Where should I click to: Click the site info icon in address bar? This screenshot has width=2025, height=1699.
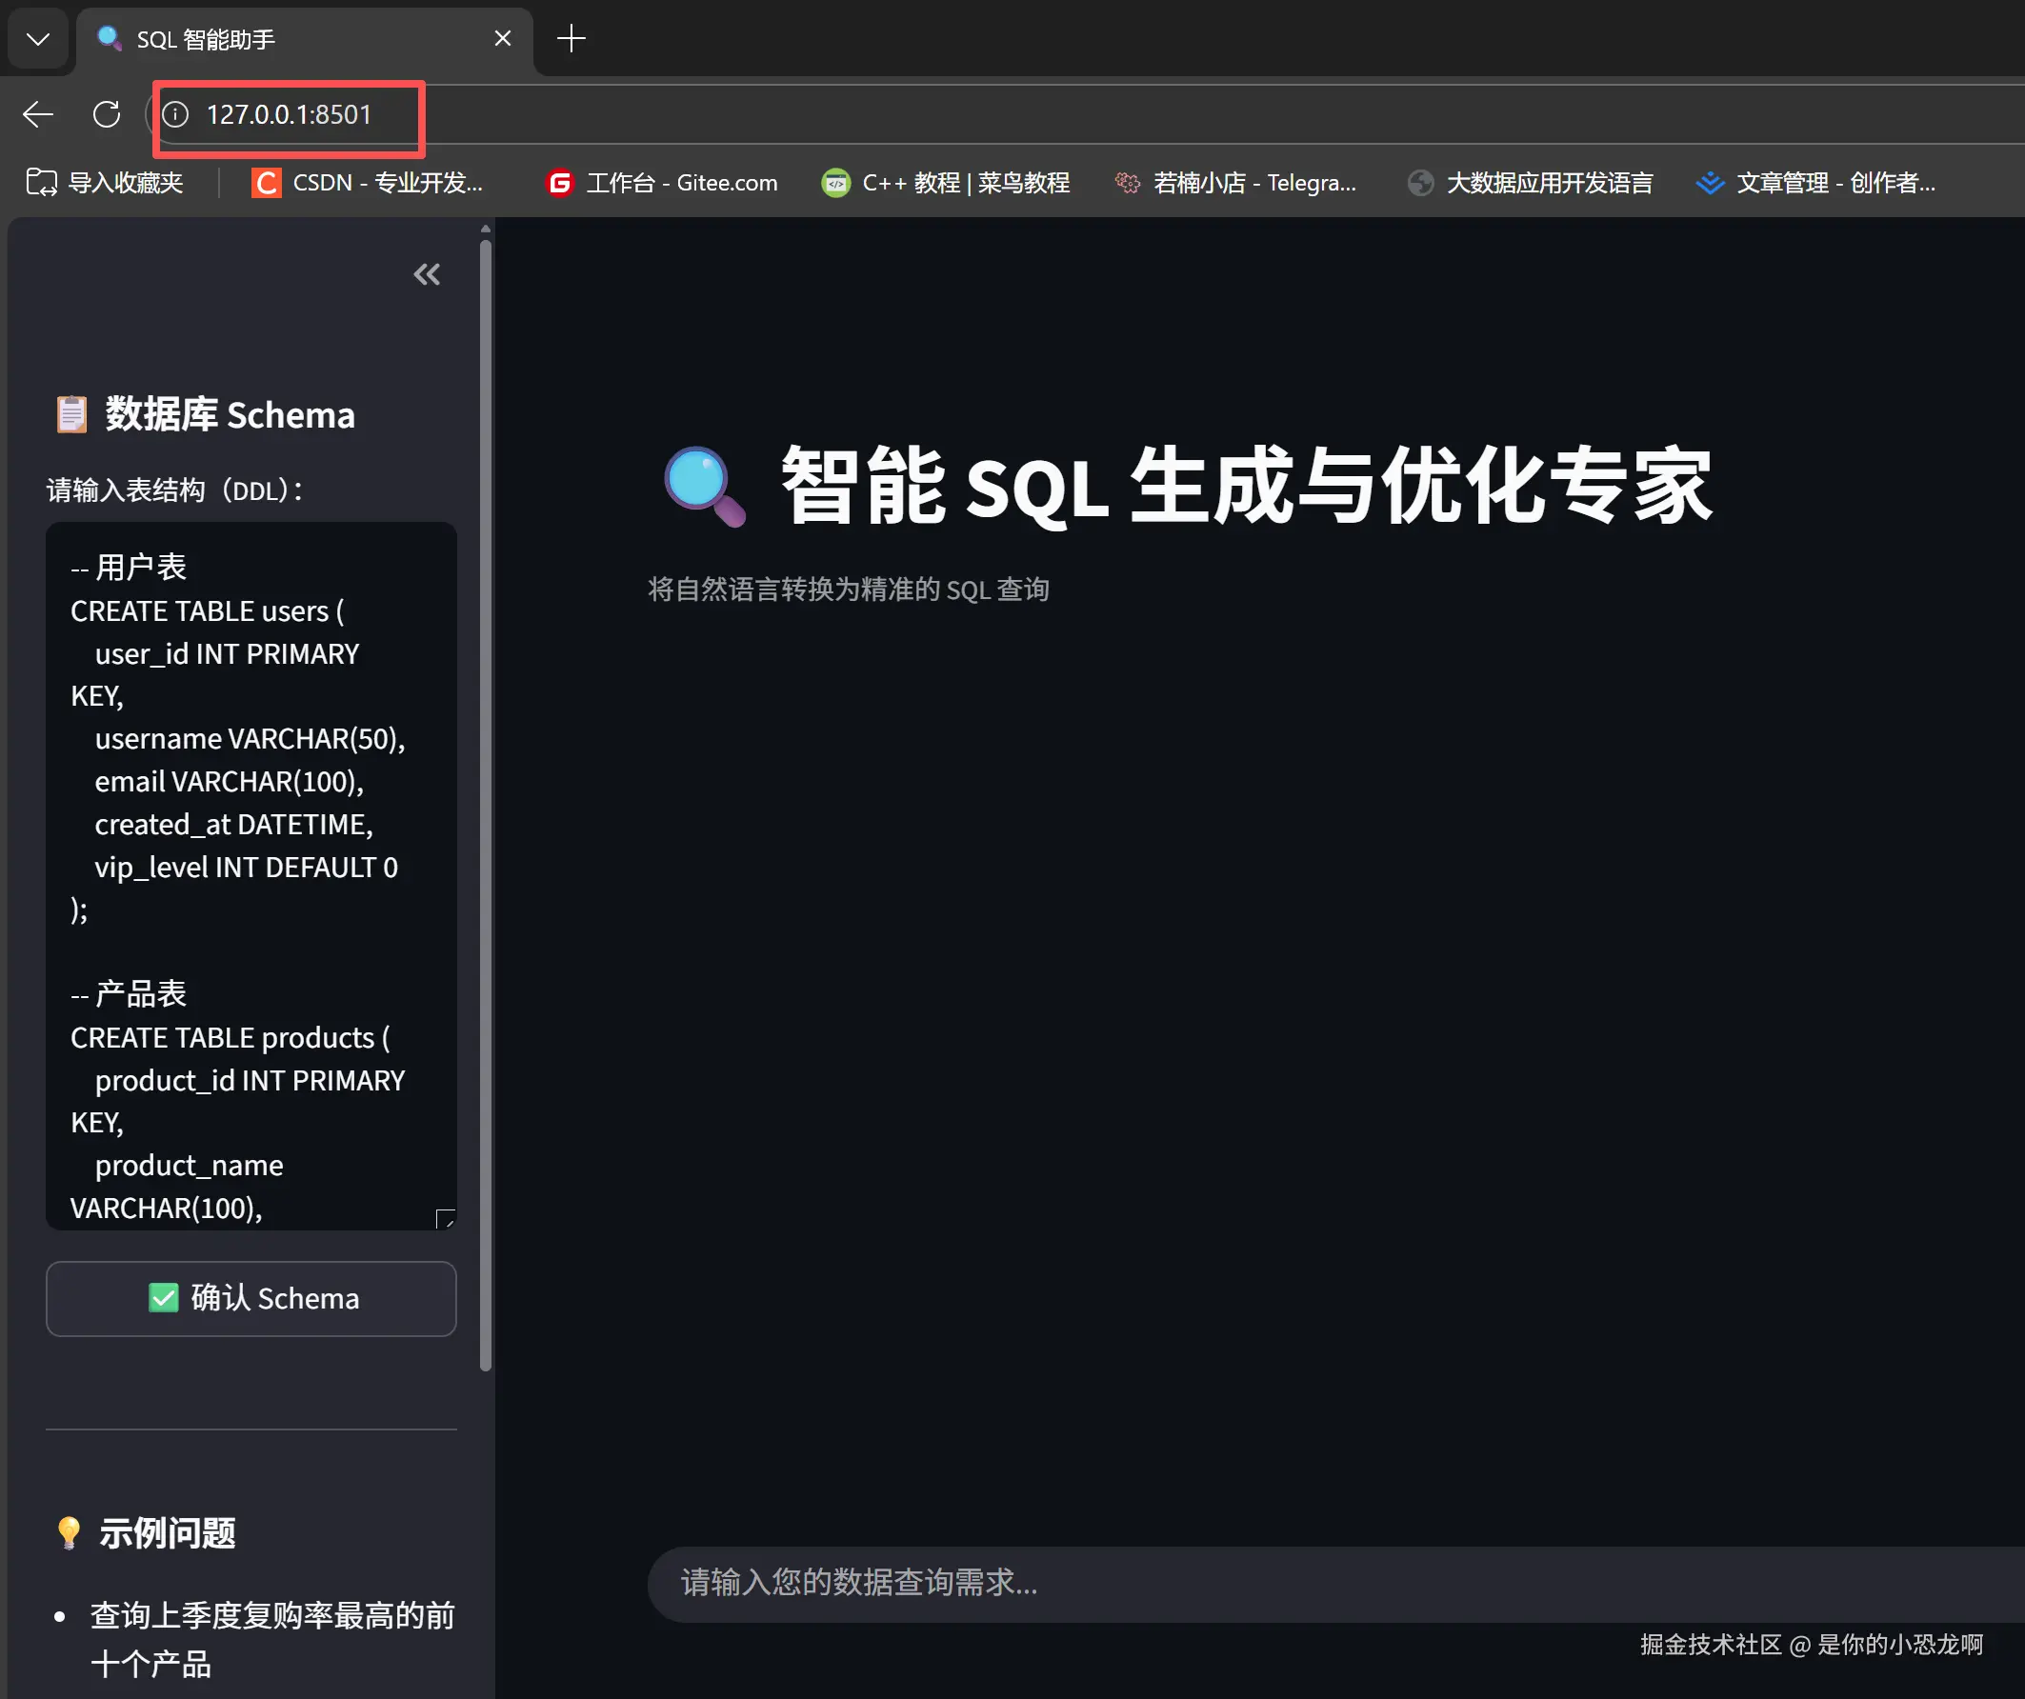click(x=175, y=114)
